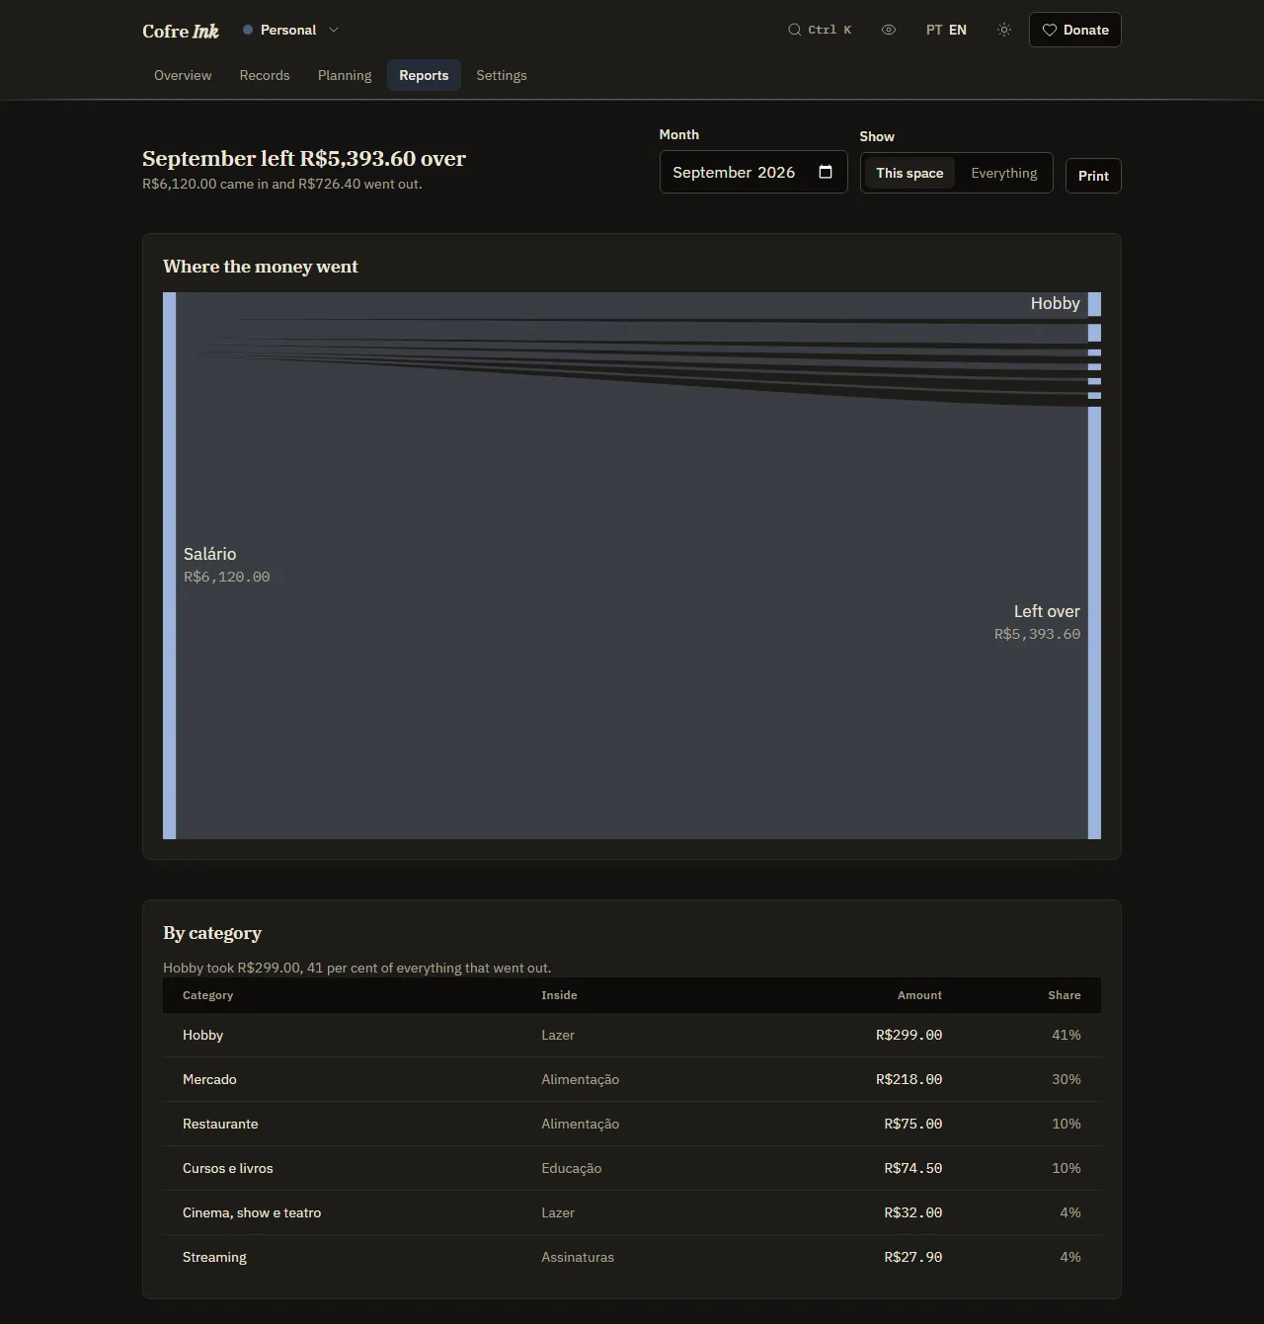
Task: Switch language to PT
Action: click(934, 30)
